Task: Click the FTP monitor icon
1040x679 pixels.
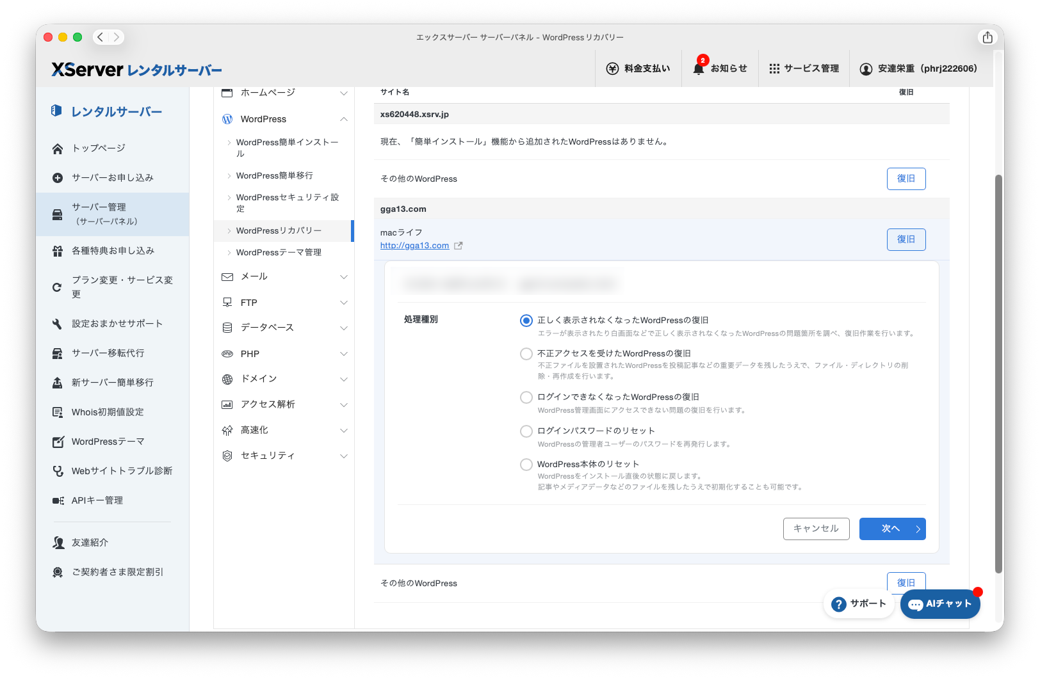Action: 227,303
